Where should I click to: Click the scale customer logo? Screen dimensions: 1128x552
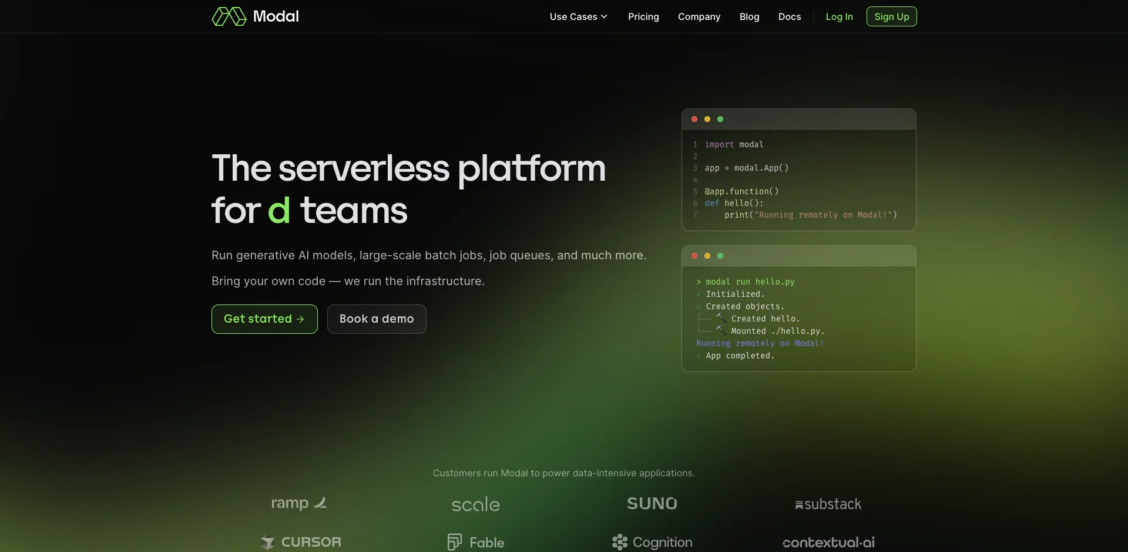click(x=476, y=504)
